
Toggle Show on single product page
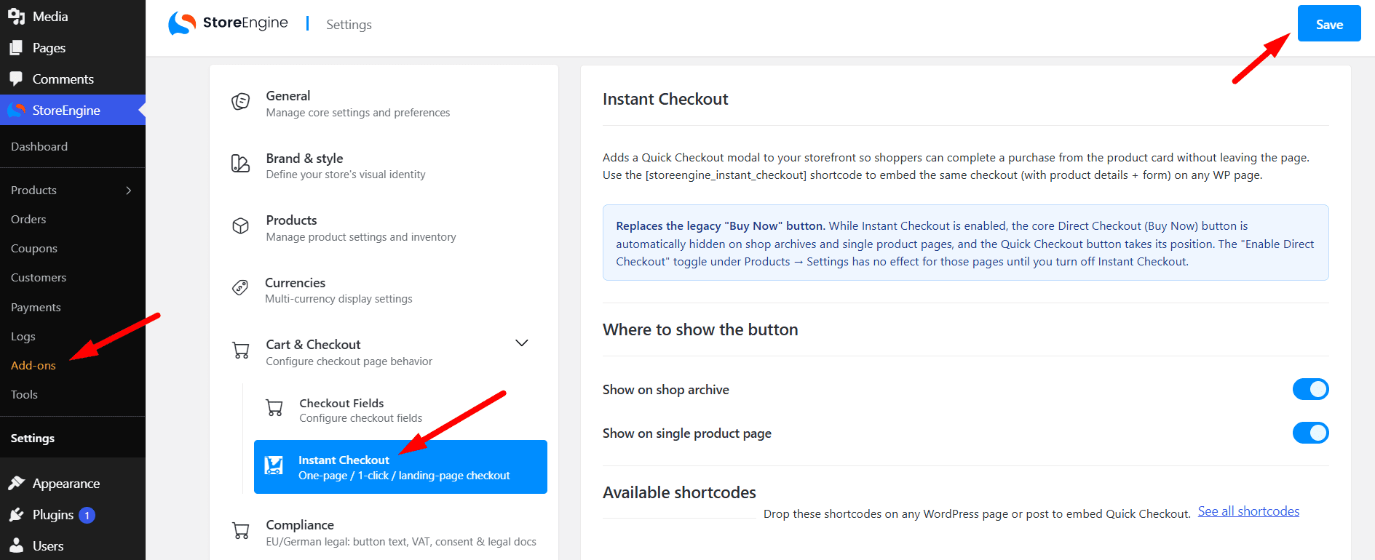(1310, 433)
